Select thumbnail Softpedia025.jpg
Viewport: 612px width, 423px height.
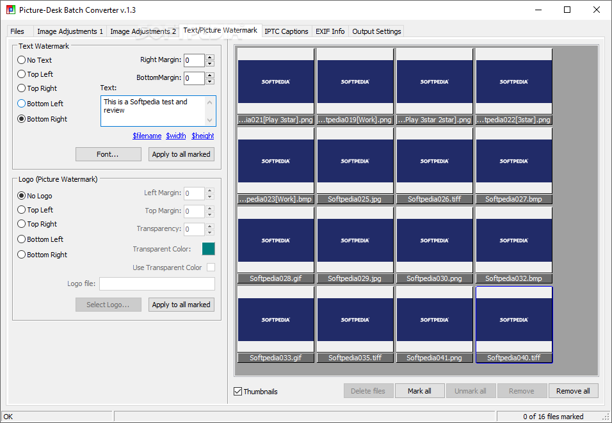click(355, 166)
